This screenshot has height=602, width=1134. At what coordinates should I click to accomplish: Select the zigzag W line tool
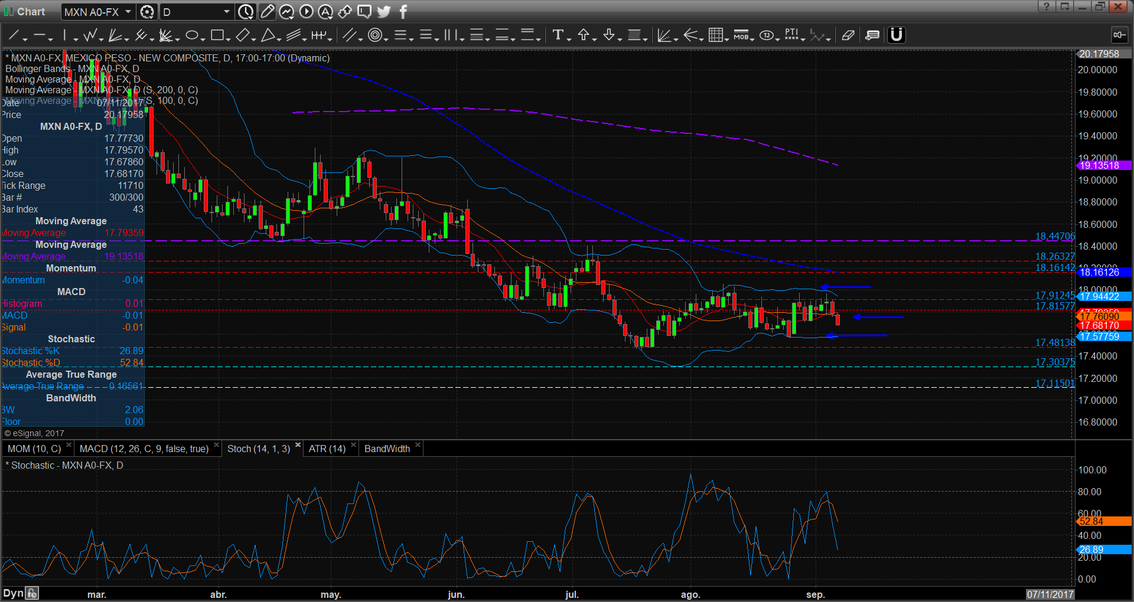point(90,35)
